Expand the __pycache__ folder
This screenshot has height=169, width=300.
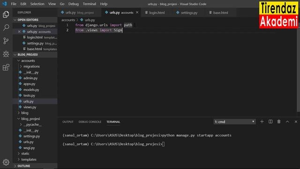click(35, 124)
